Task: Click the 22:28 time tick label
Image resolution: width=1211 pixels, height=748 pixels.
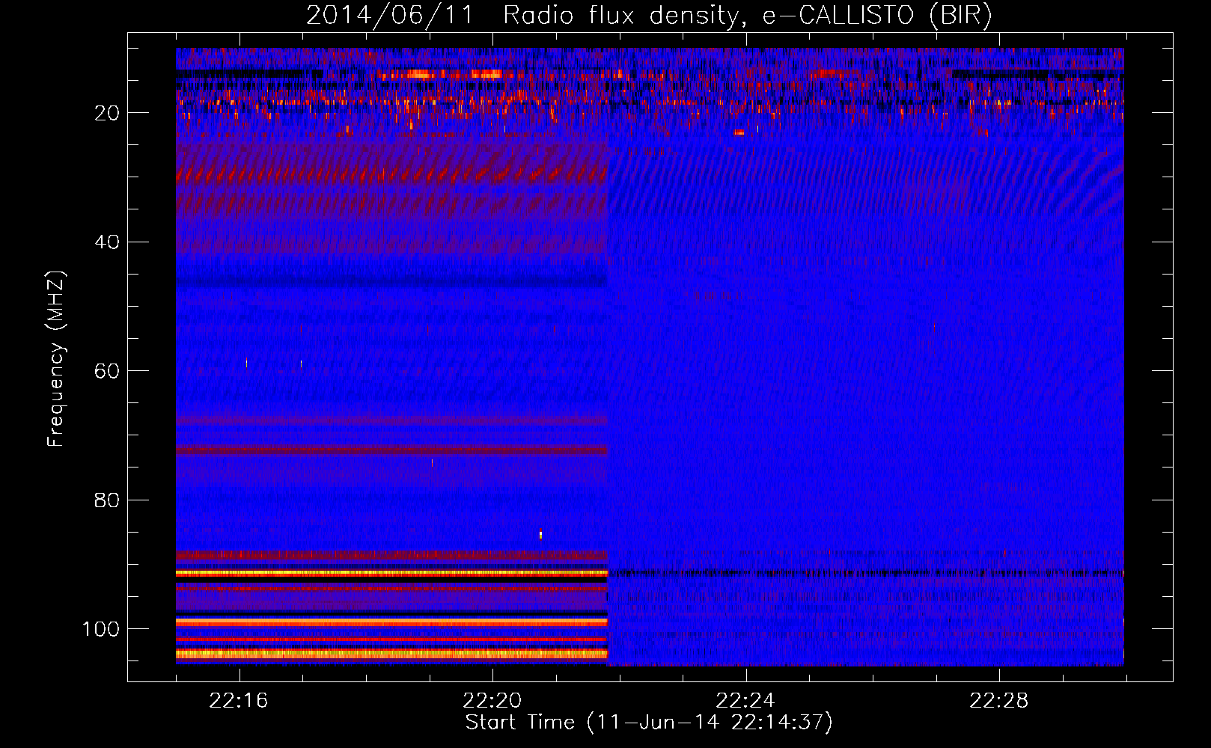Action: click(x=999, y=701)
